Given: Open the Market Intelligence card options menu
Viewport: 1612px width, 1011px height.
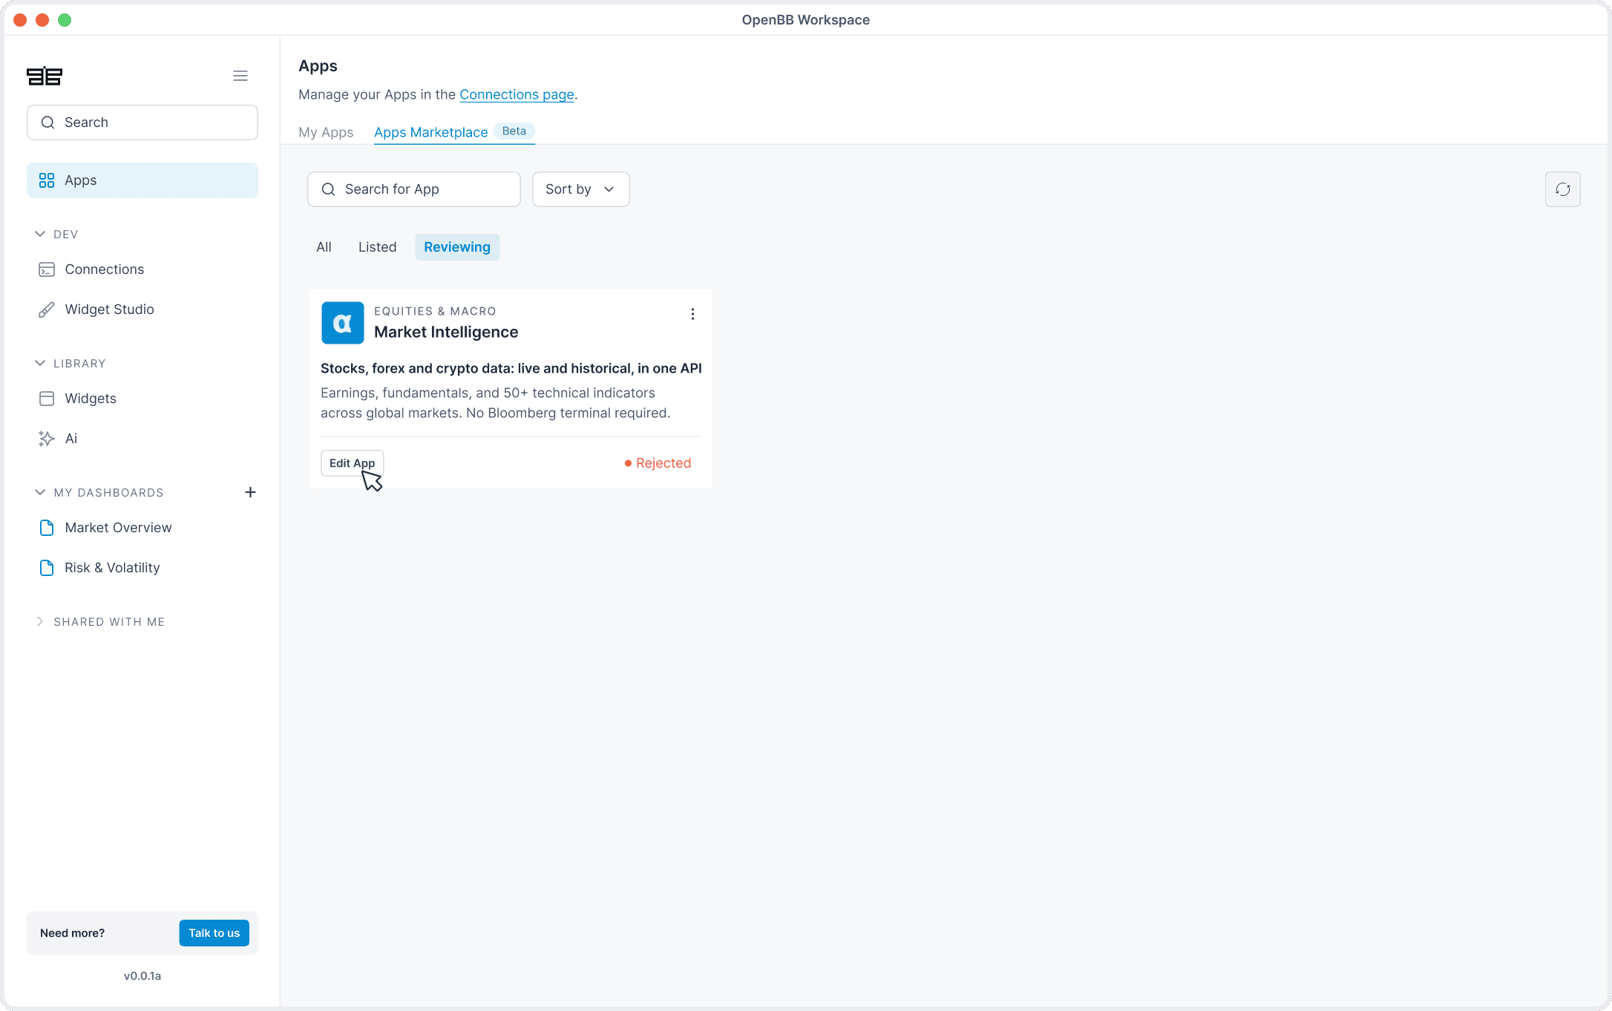Looking at the screenshot, I should [692, 314].
